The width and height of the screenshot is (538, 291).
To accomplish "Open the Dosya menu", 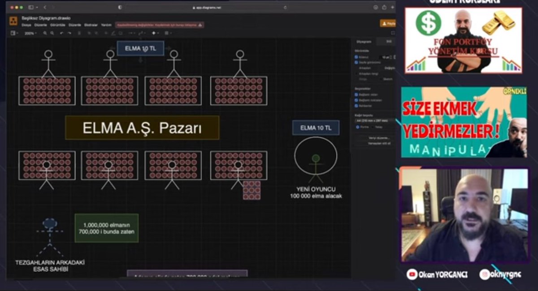I will [26, 25].
